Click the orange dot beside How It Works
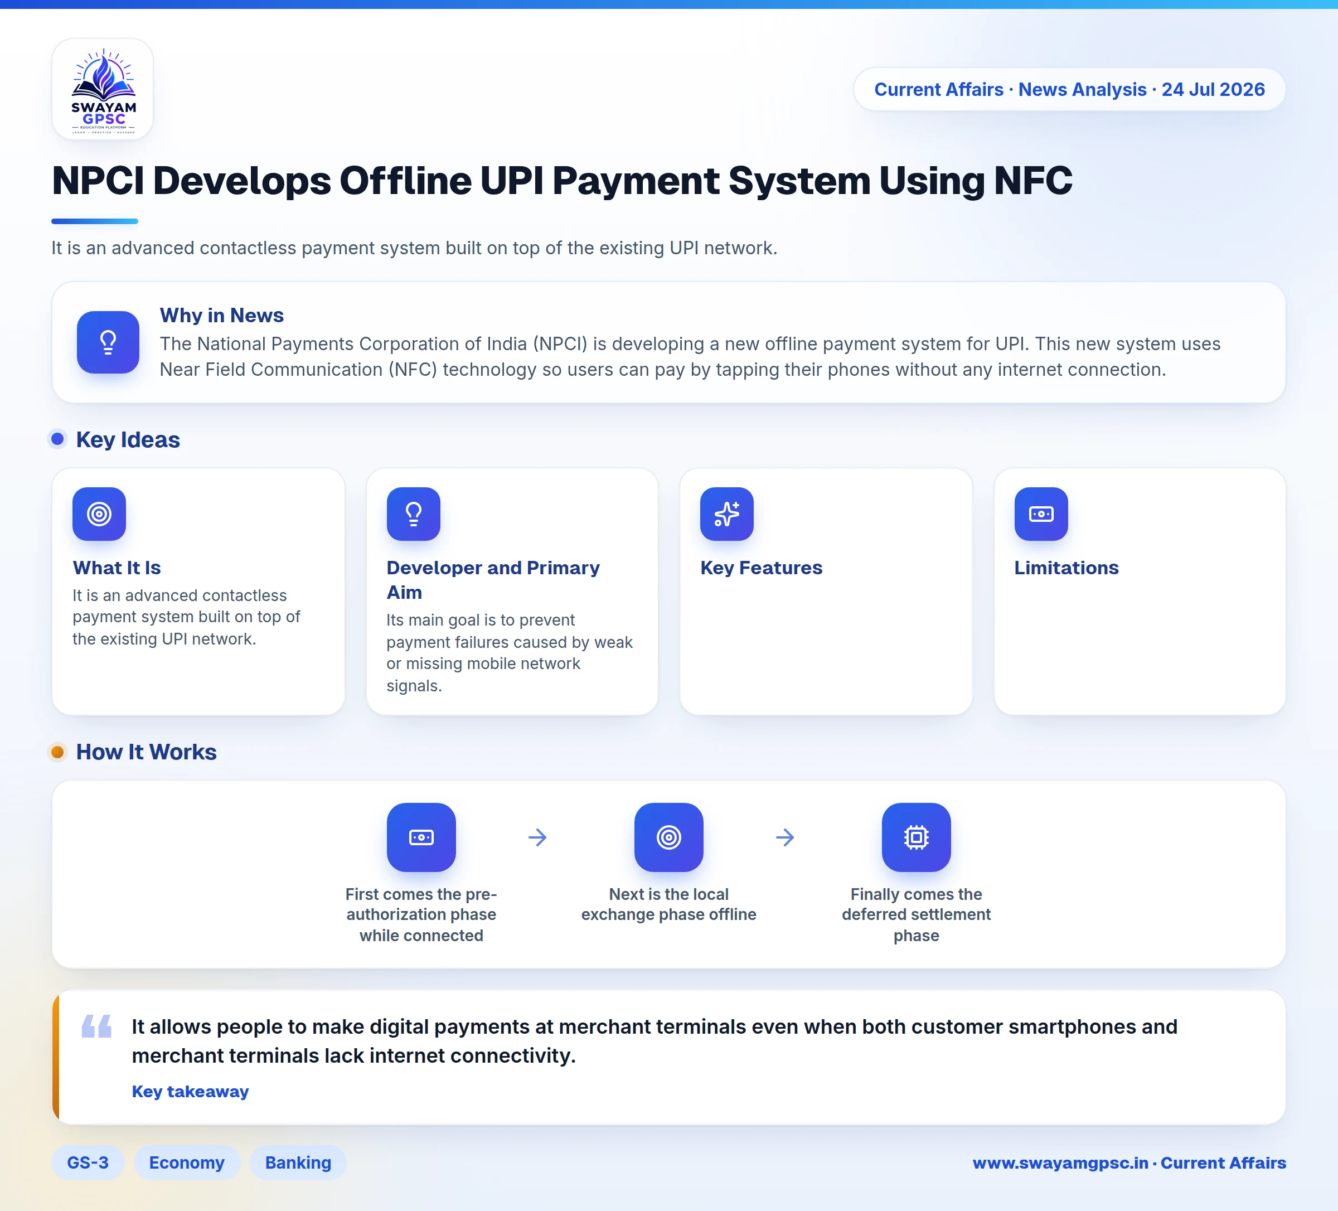 pos(58,752)
